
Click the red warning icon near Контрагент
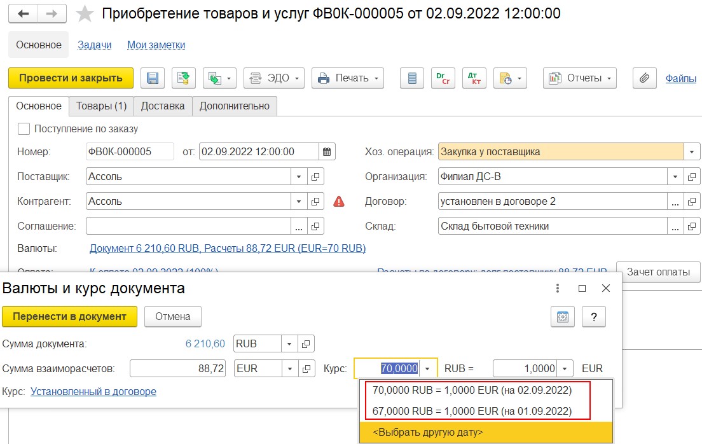[339, 202]
